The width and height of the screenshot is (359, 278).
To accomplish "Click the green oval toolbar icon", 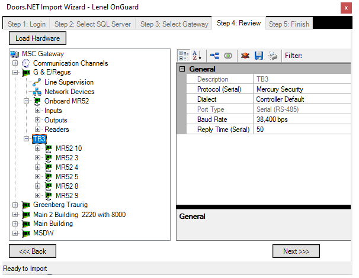I will (227, 56).
